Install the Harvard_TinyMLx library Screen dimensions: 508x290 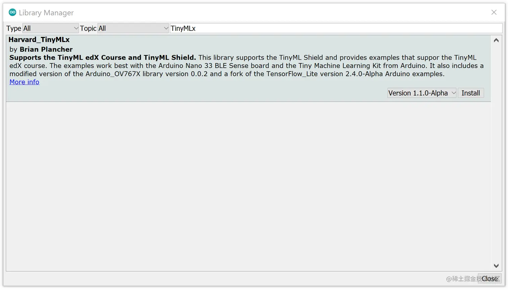click(x=470, y=93)
